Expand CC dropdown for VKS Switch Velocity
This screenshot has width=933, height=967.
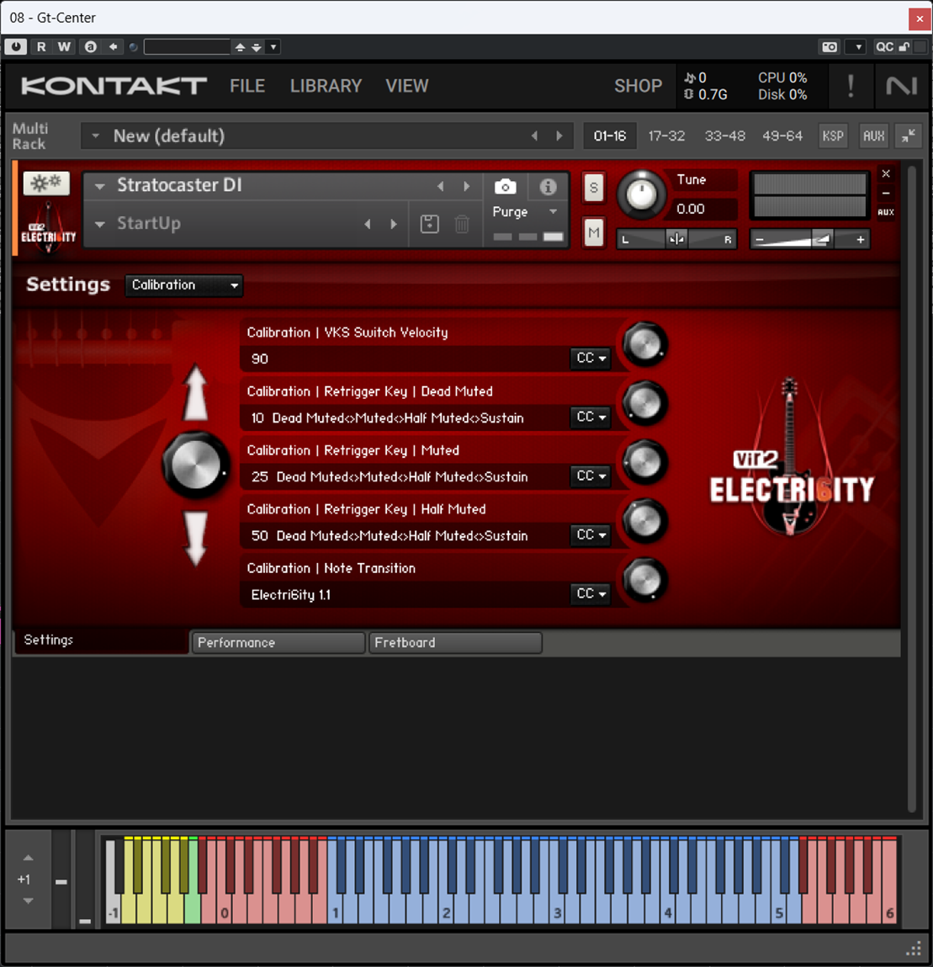tap(591, 359)
